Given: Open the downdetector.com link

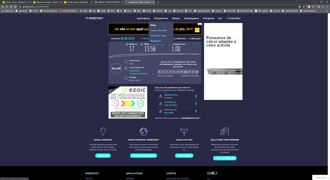Looking at the screenshot, I should click(x=190, y=118).
